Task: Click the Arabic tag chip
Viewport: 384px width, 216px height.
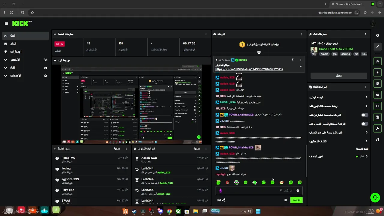Action: (x=324, y=54)
